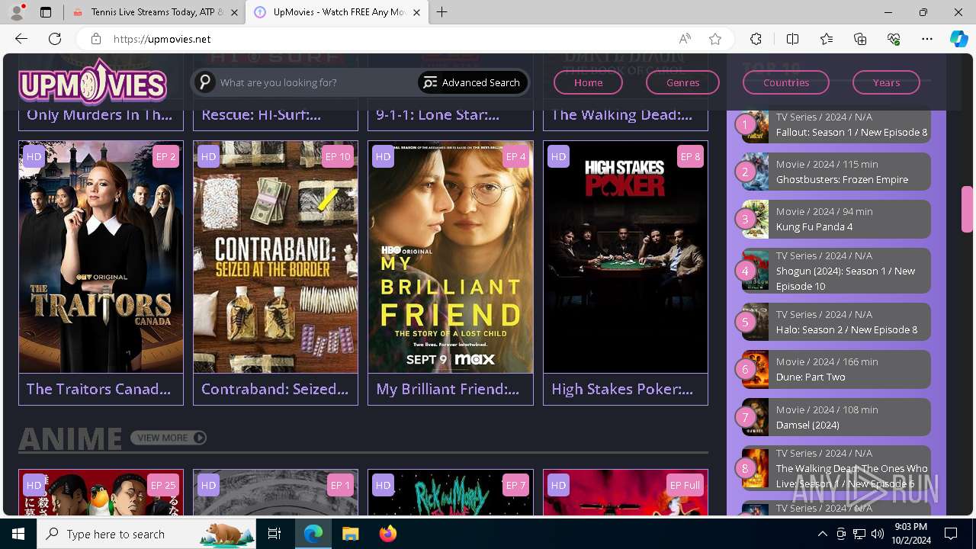976x549 pixels.
Task: Click Only Murders In The title link
Action: 99,115
